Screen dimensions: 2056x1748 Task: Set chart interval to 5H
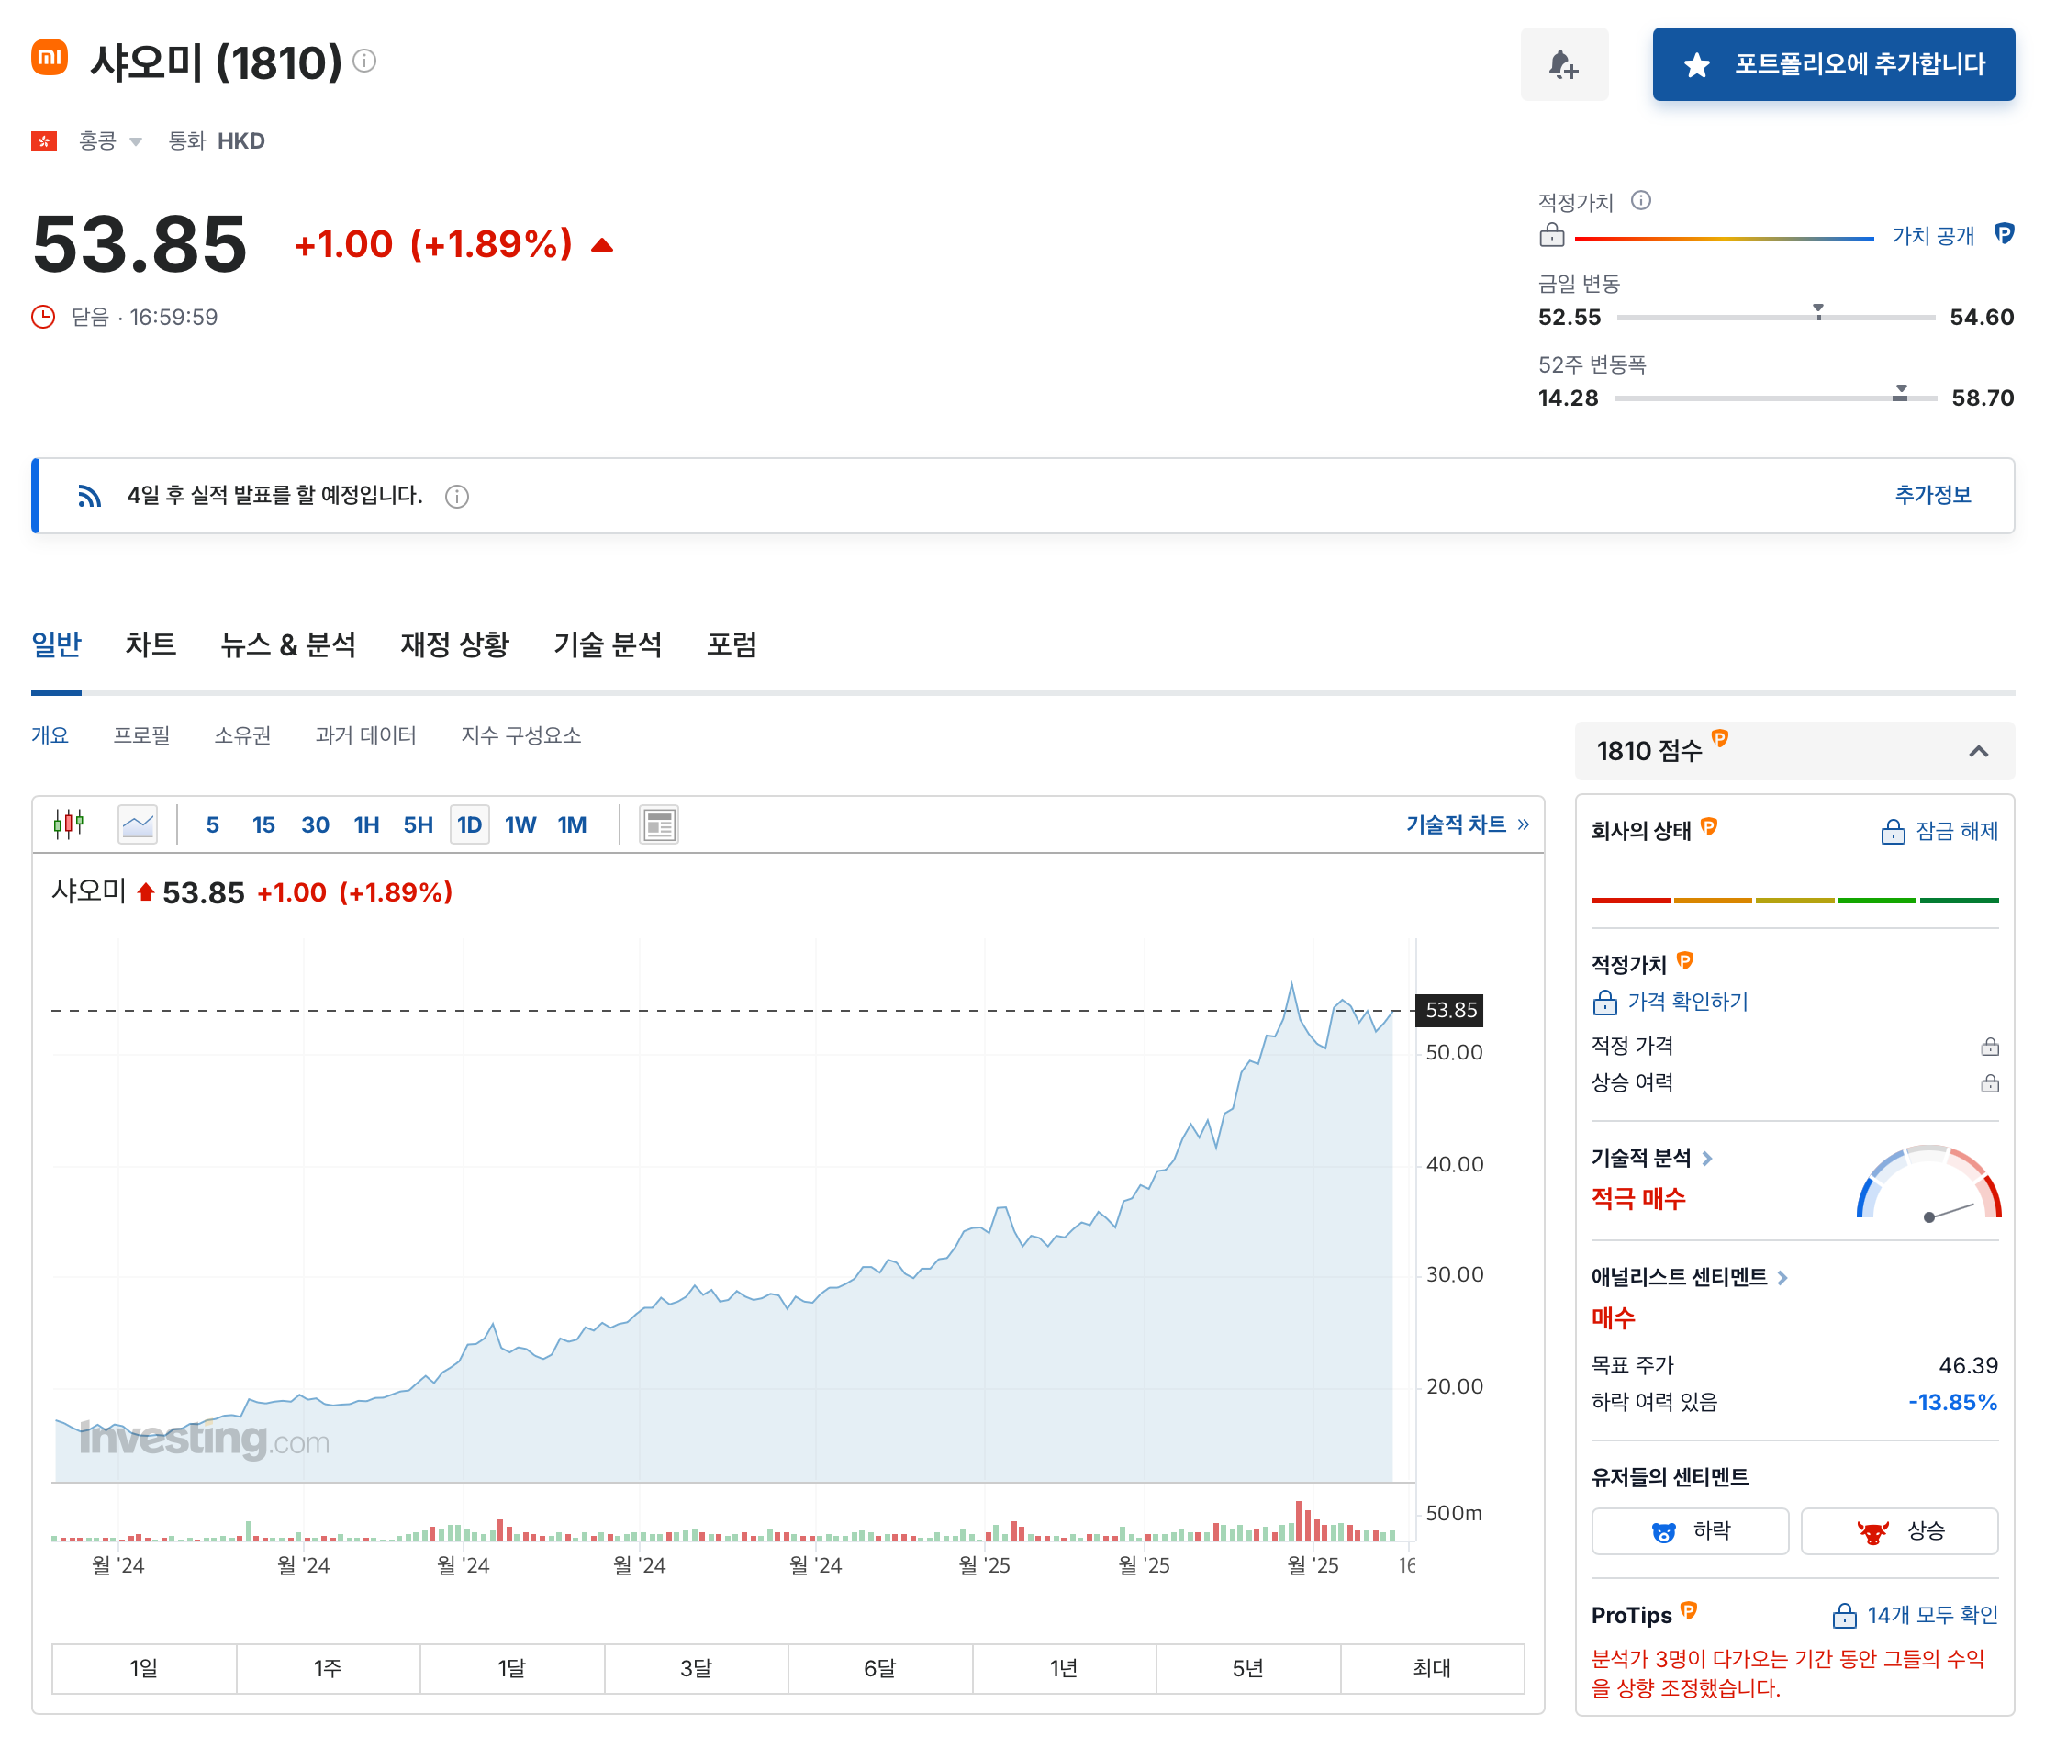419,824
